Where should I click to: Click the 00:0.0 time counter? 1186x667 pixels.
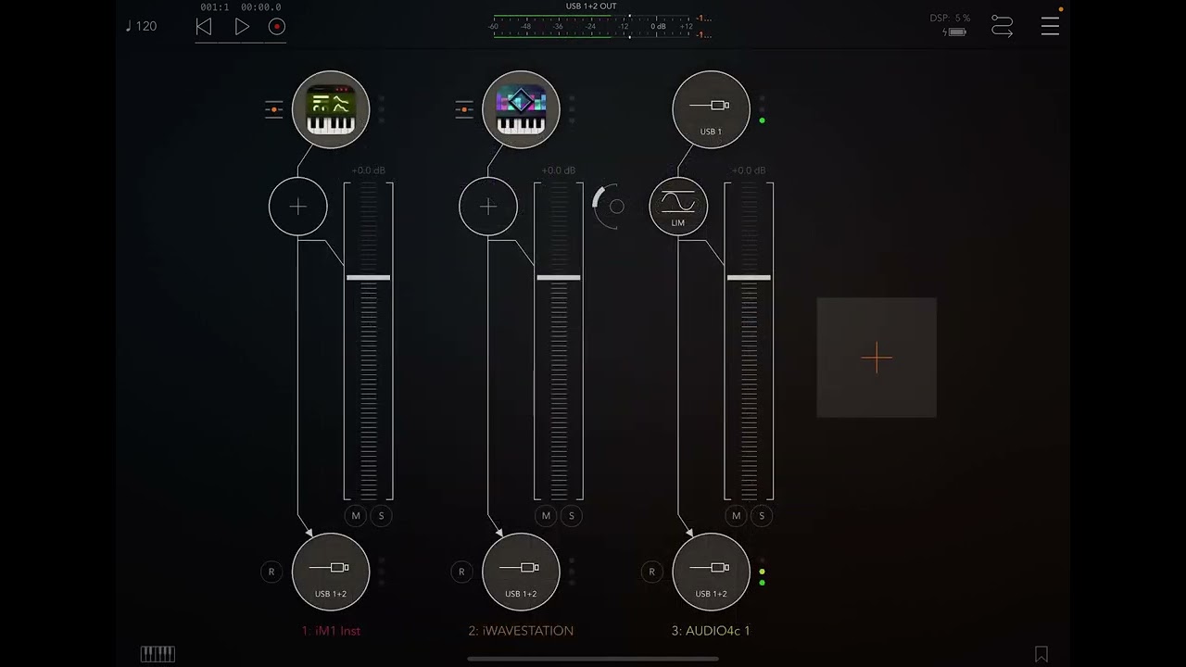click(x=261, y=7)
